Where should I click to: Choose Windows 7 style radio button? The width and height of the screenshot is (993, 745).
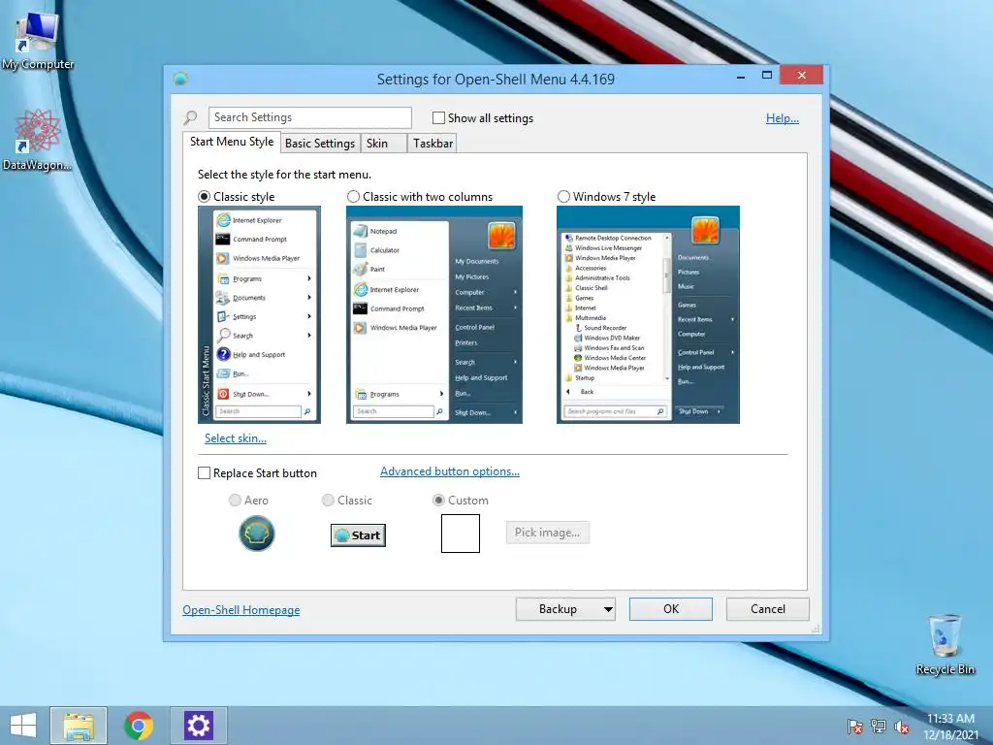tap(563, 196)
